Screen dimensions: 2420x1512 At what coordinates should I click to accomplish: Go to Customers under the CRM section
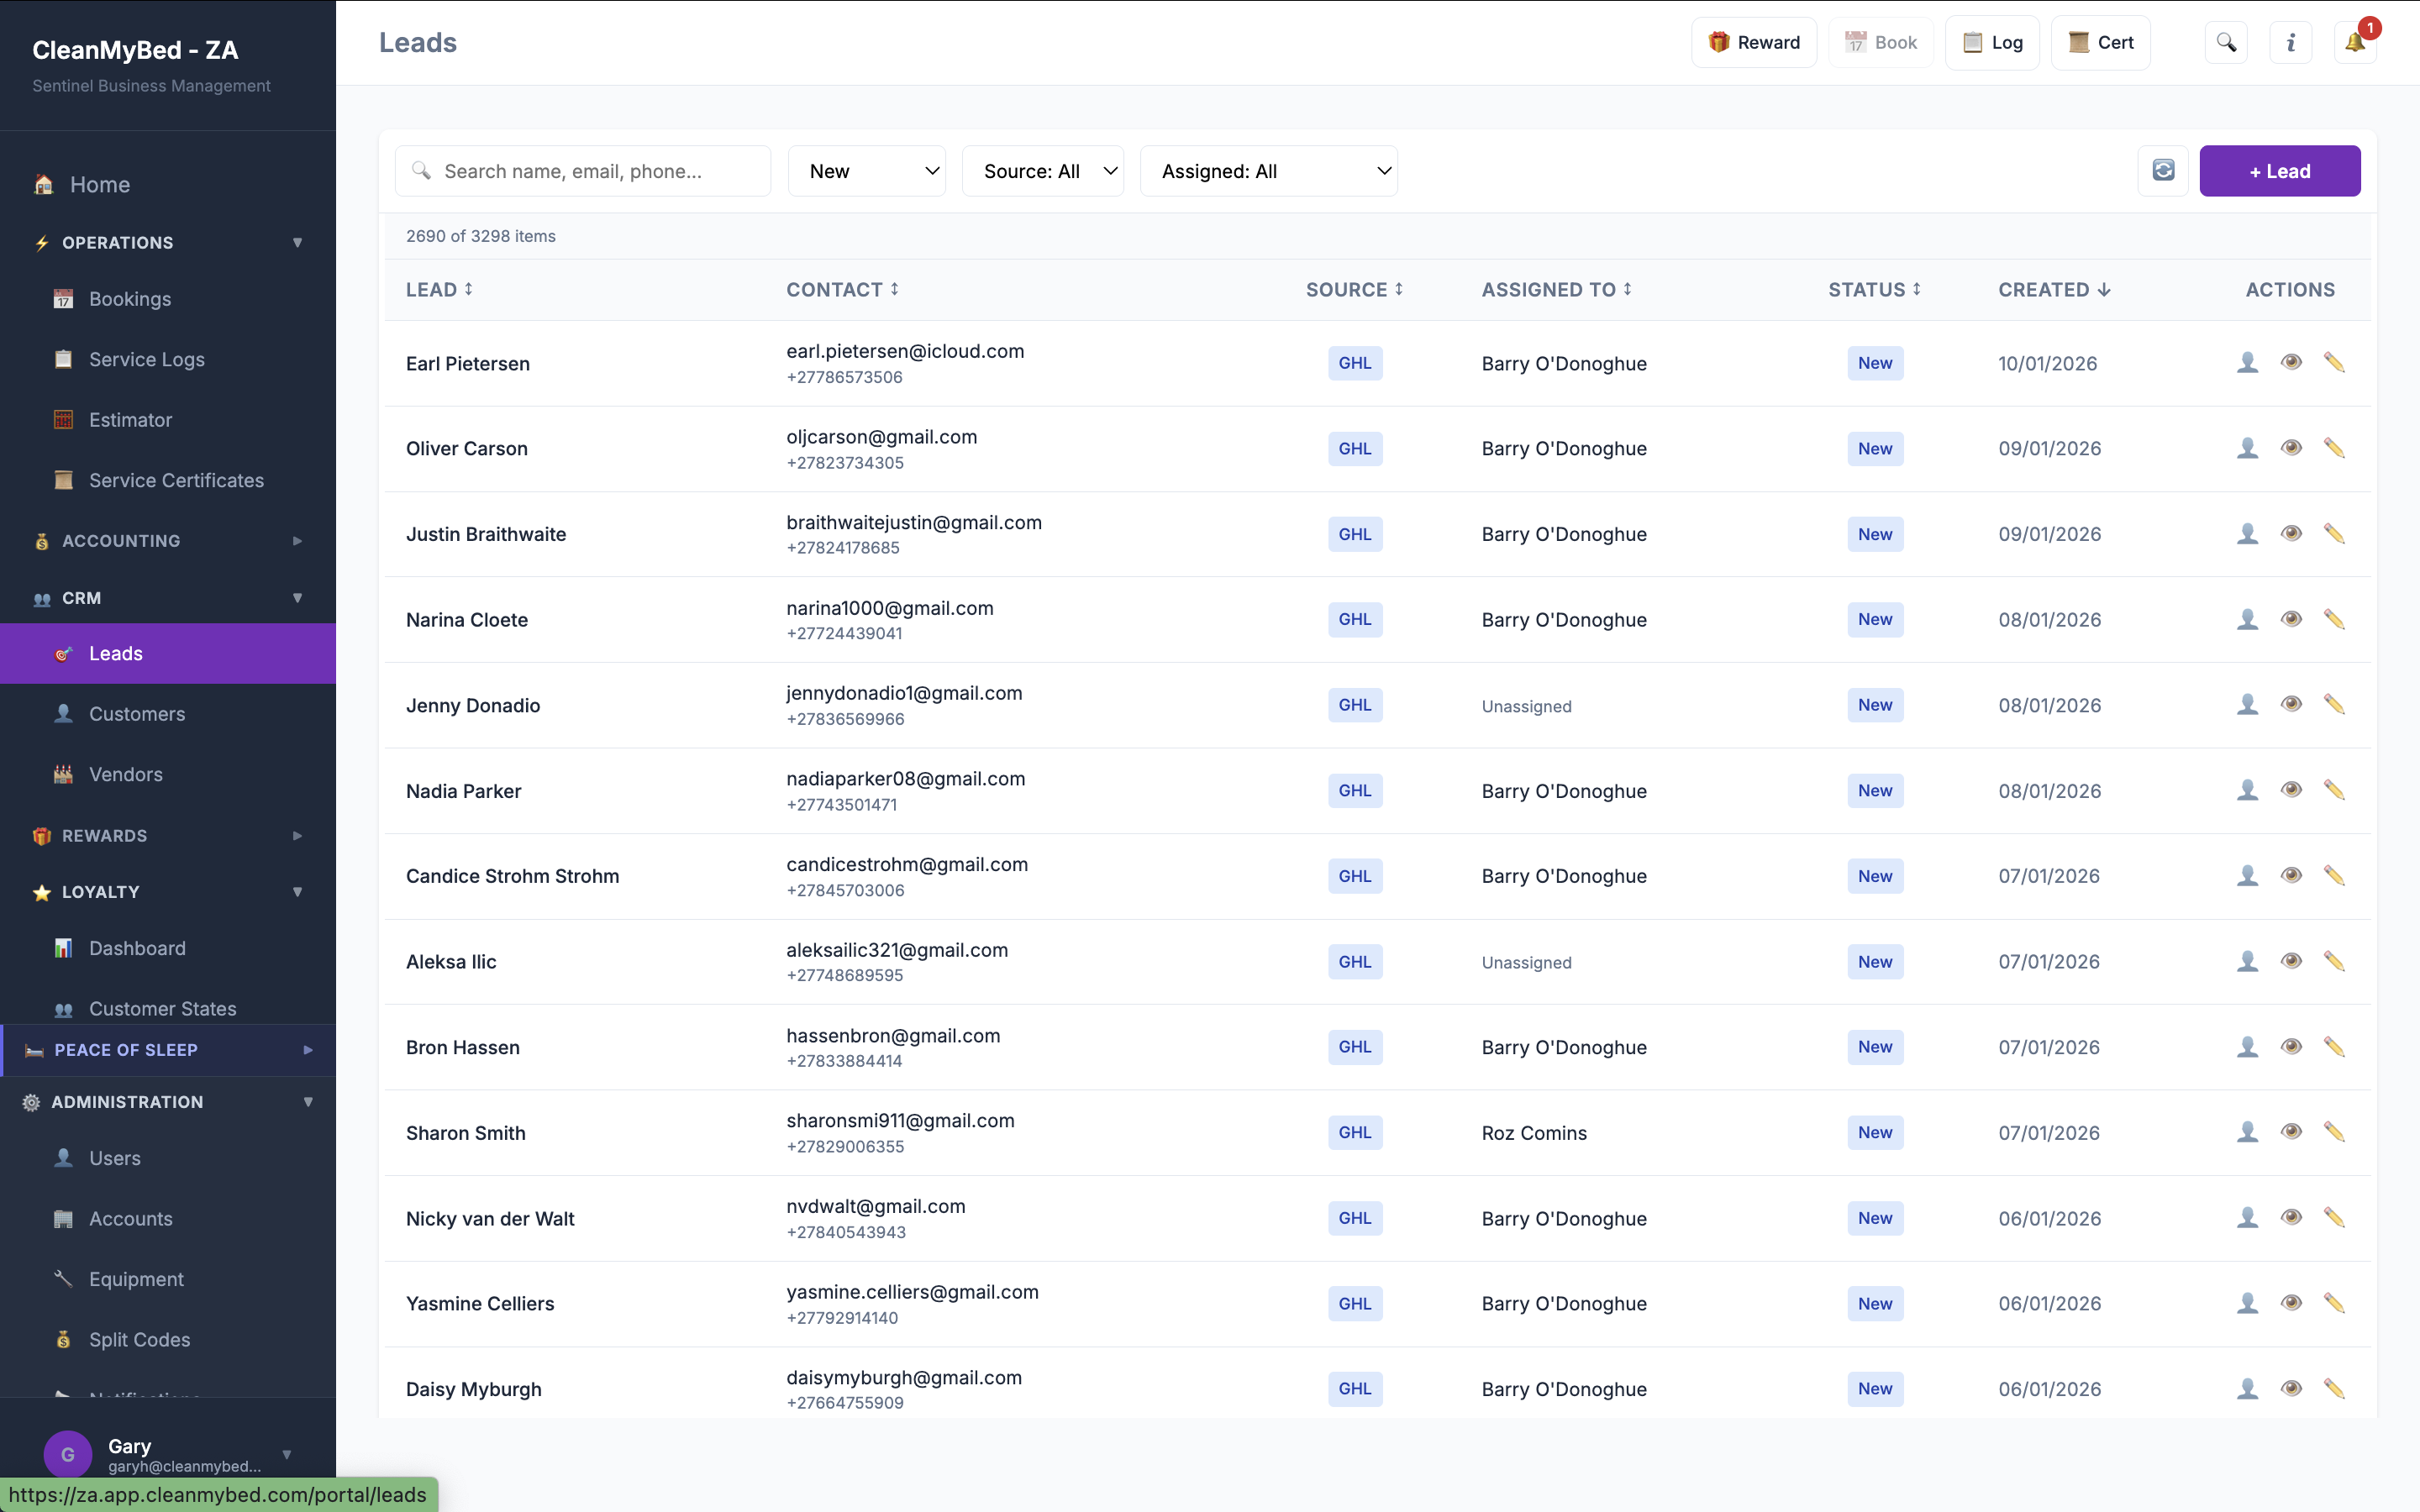(137, 713)
